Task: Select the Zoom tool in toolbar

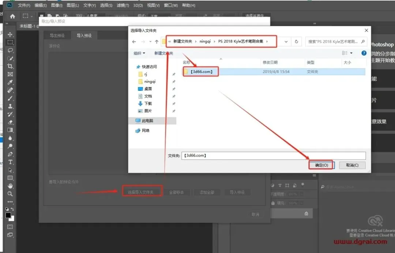Action: pos(10,194)
